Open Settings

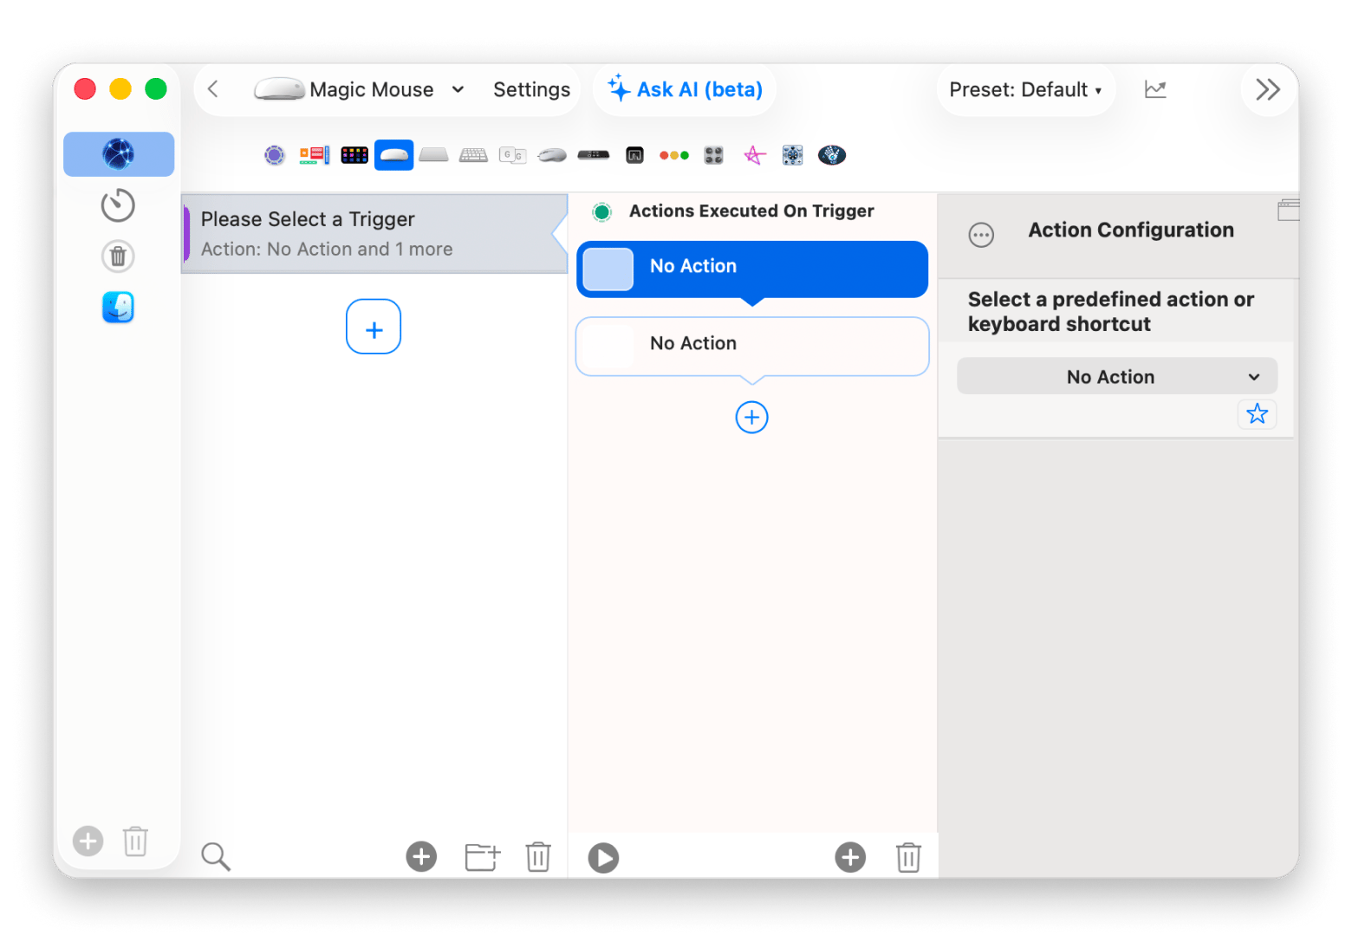click(531, 89)
